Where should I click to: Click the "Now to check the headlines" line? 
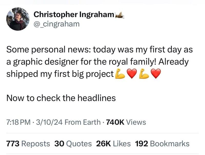coord(61,98)
